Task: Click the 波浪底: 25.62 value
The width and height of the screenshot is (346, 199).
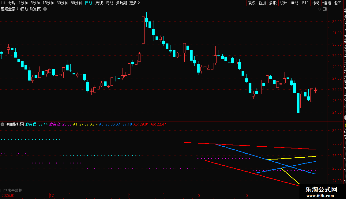Action: 60,124
